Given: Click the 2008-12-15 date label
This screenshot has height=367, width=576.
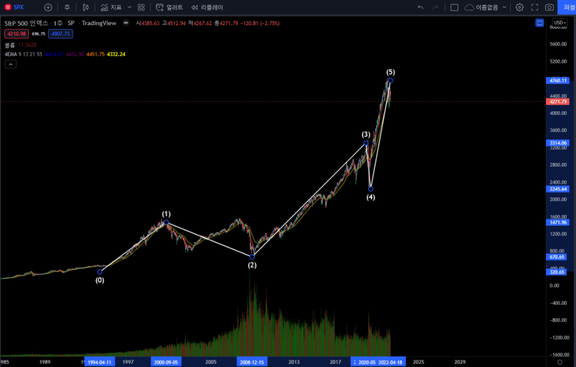Looking at the screenshot, I should 252,362.
